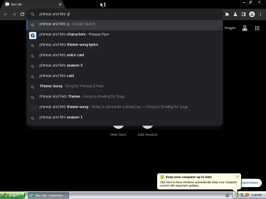Open the three-dot browser menu
The image size is (266, 199).
tap(260, 14)
